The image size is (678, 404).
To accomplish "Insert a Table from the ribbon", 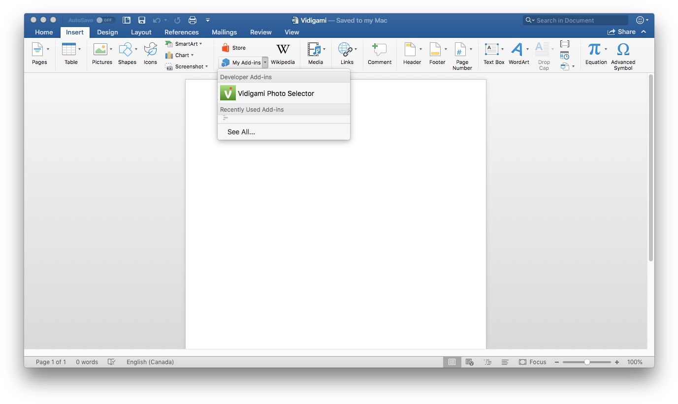I will tap(69, 50).
